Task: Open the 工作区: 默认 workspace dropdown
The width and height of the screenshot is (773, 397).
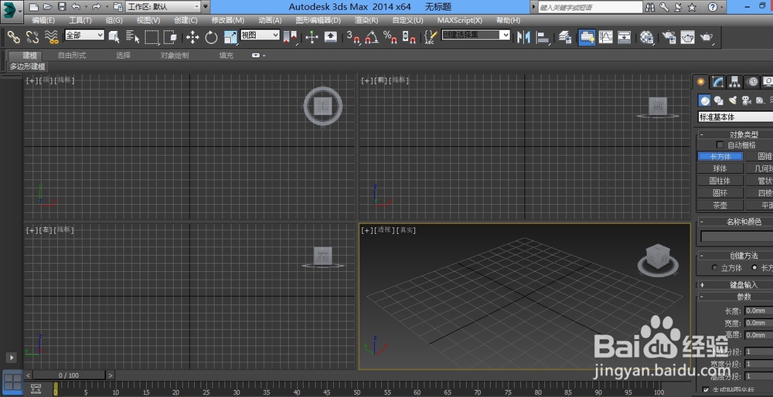Action: [163, 7]
